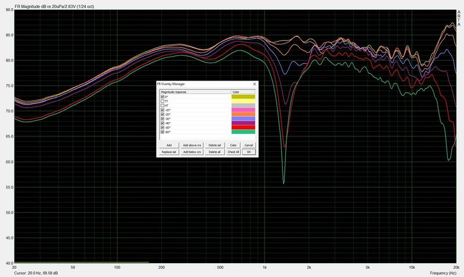
Task: Click Add below crs button
Action: pyautogui.click(x=191, y=152)
